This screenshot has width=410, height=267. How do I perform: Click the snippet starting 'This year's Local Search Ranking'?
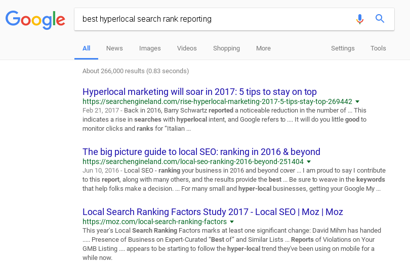[x=232, y=244]
